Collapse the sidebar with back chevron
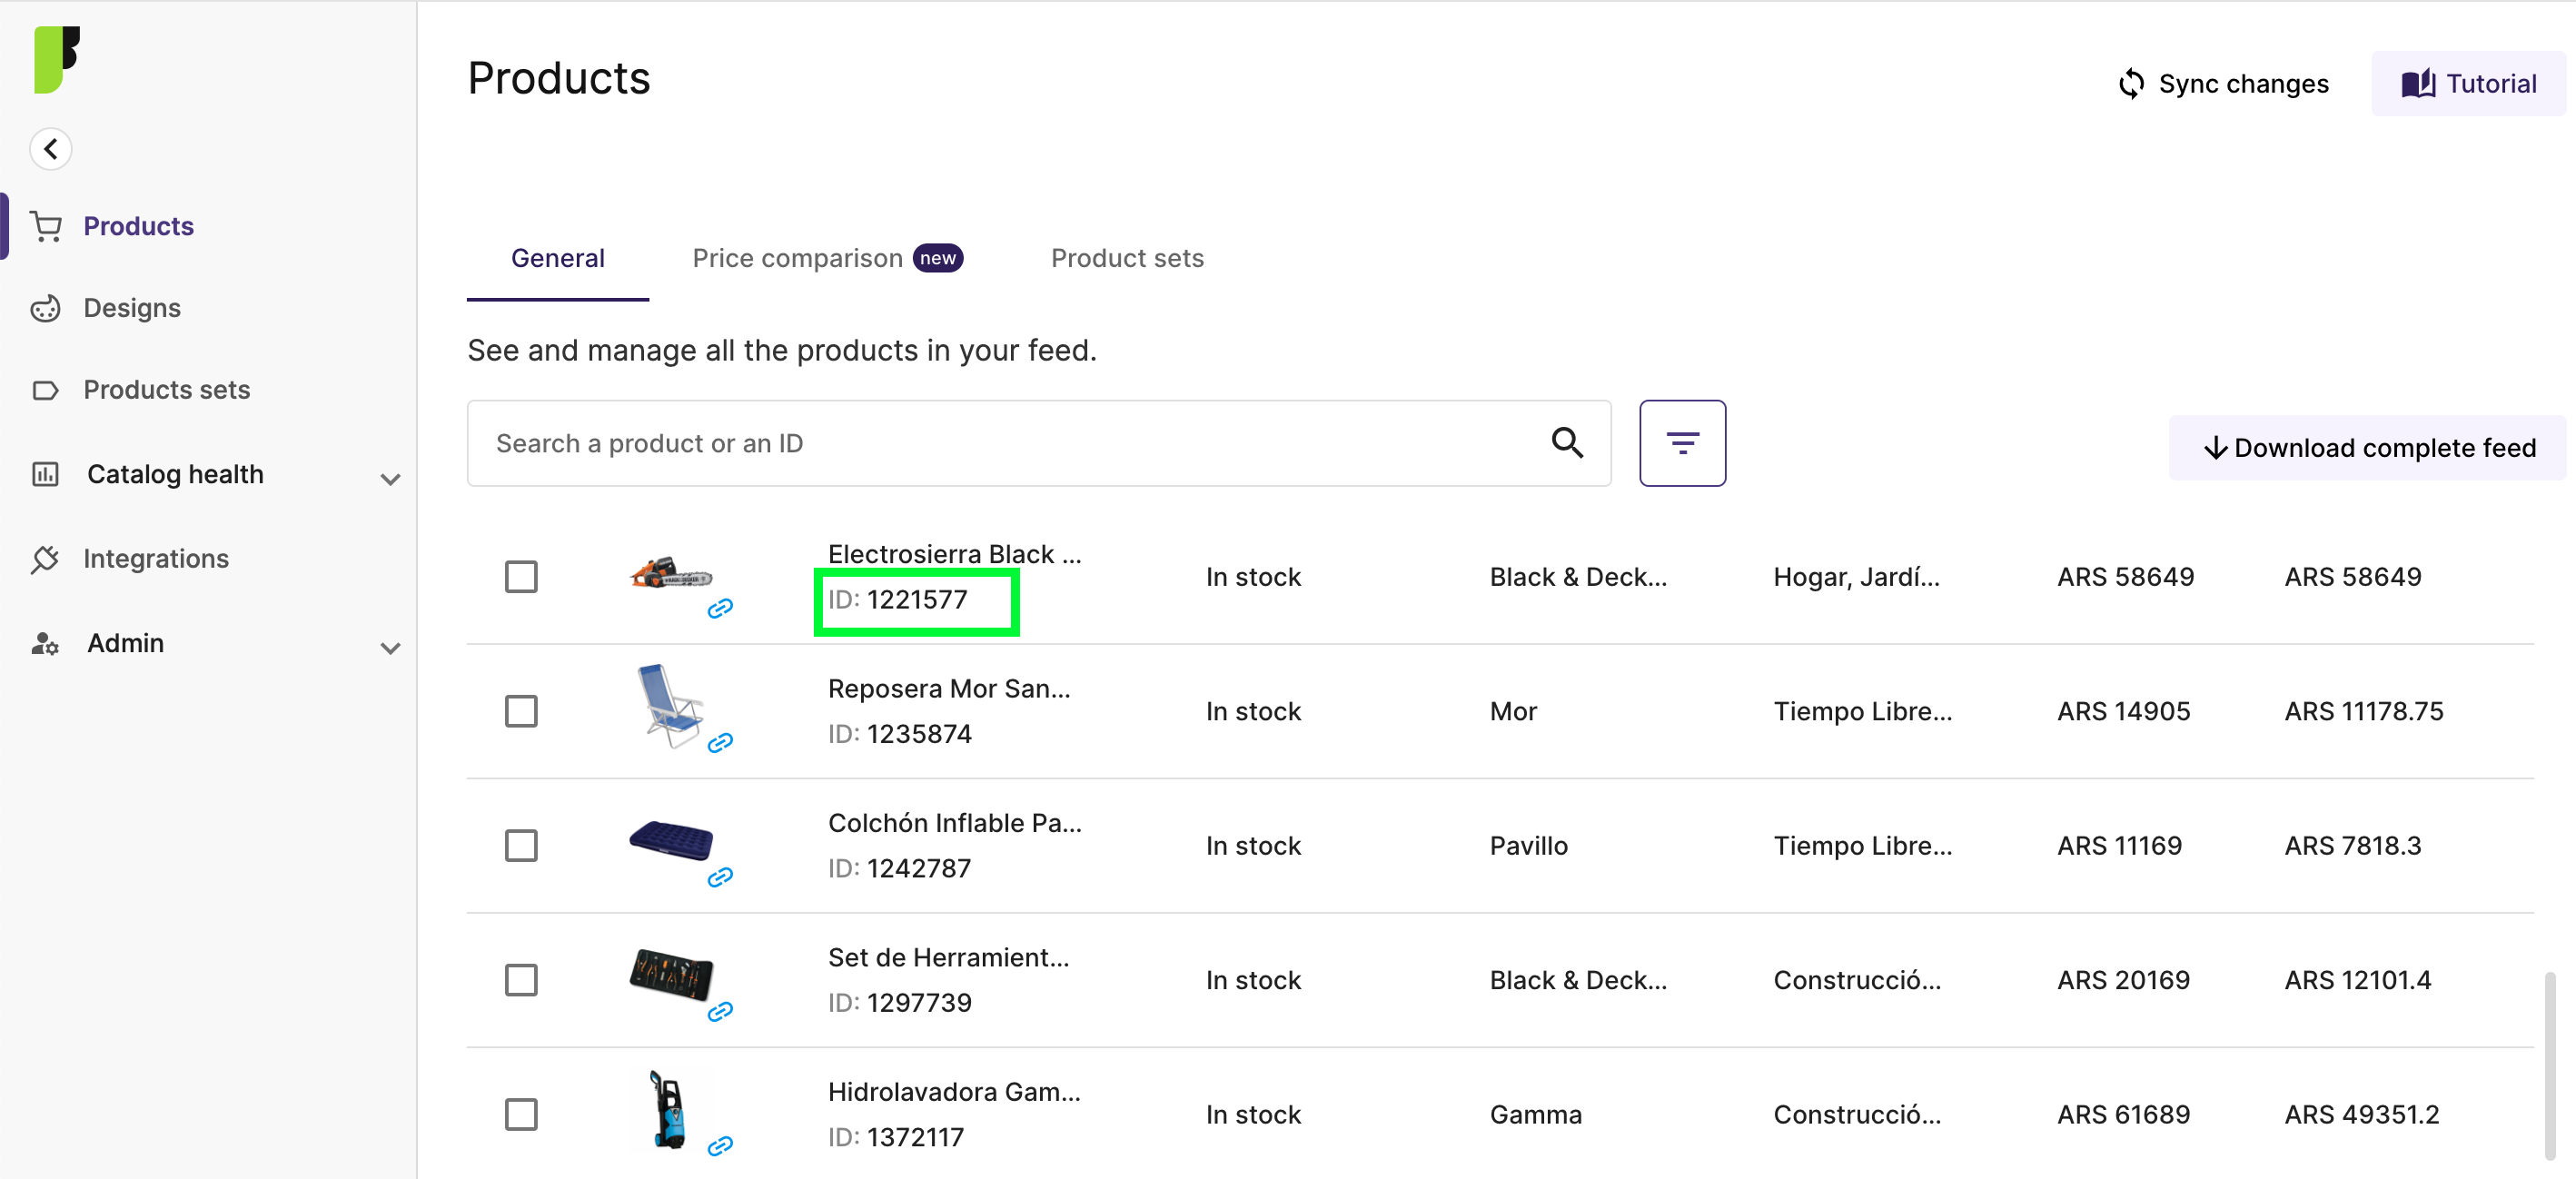Screen dimensions: 2576x1179 51,149
